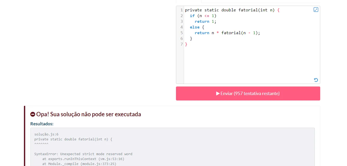This screenshot has height=166, width=347.
Task: Click the "solução.js:6" line in the output
Action: pyautogui.click(x=46, y=134)
